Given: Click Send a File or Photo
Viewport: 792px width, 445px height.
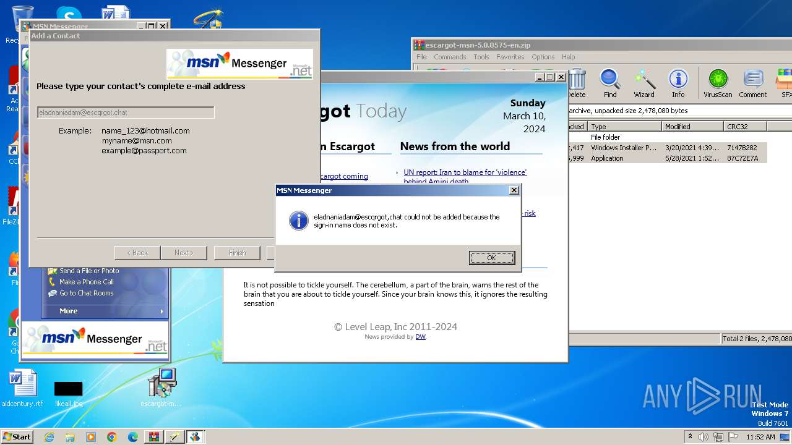Looking at the screenshot, I should coord(89,271).
